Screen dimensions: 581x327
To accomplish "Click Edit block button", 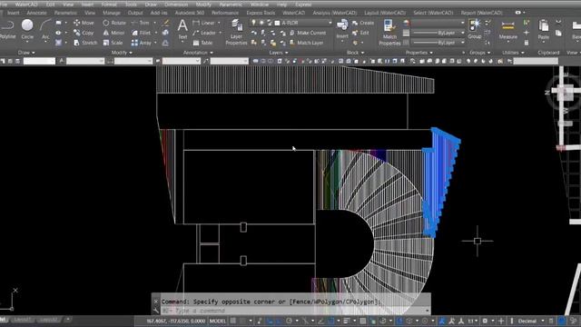I will [x=360, y=33].
